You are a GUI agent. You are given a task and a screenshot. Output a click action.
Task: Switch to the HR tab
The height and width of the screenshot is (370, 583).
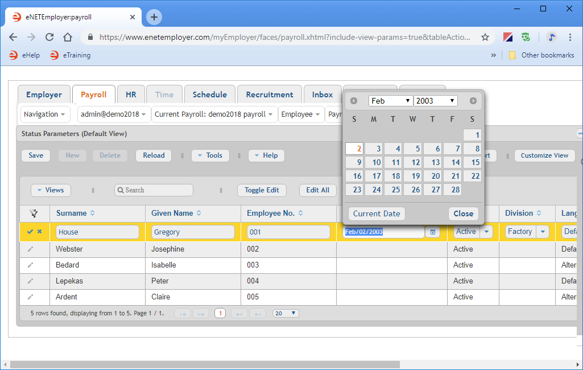pos(131,94)
